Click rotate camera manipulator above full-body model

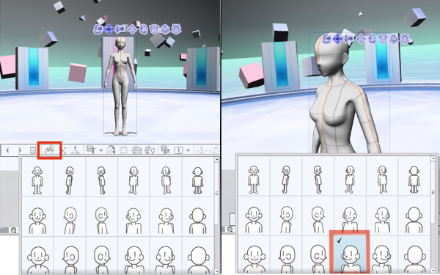coord(99,29)
